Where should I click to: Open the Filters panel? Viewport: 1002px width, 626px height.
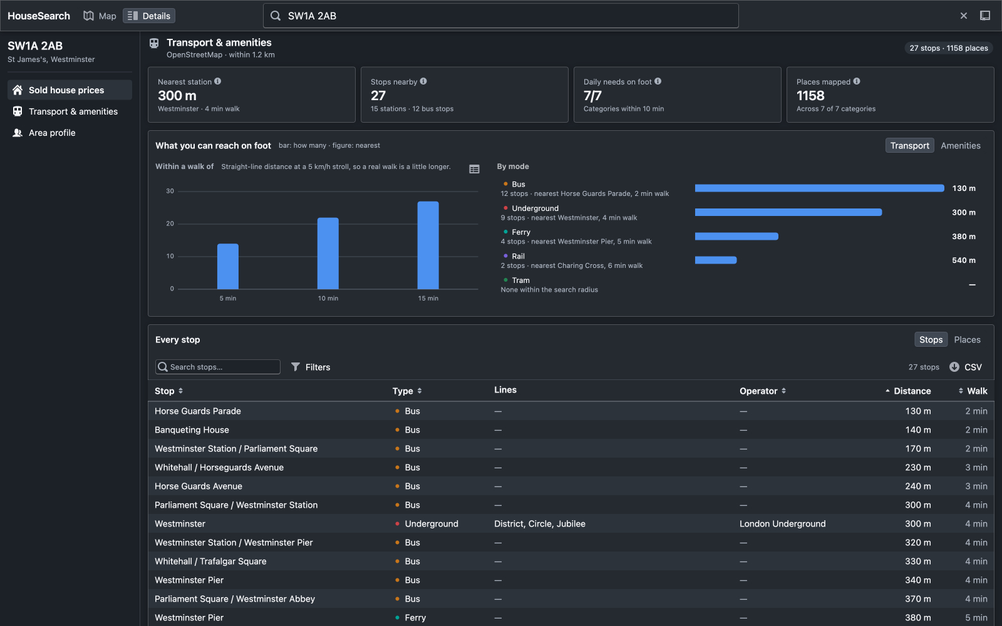tap(311, 367)
